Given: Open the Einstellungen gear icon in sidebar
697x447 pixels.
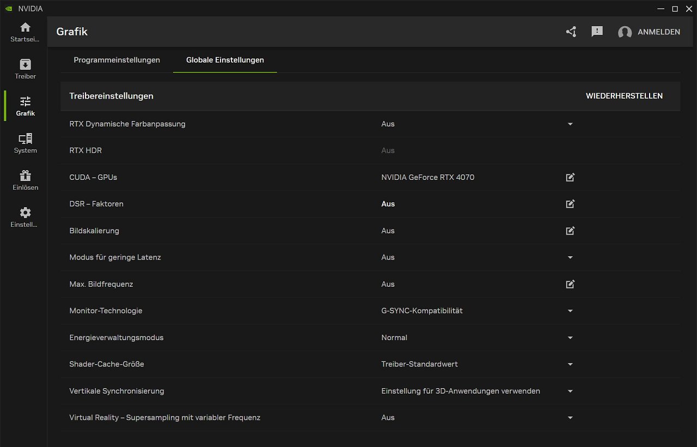Looking at the screenshot, I should coord(25,213).
